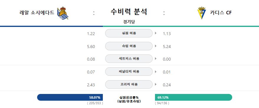Image resolution: width=259 pixels, height=108 pixels.
Task: Click the (205/353) ratio text
Action: coord(95,103)
